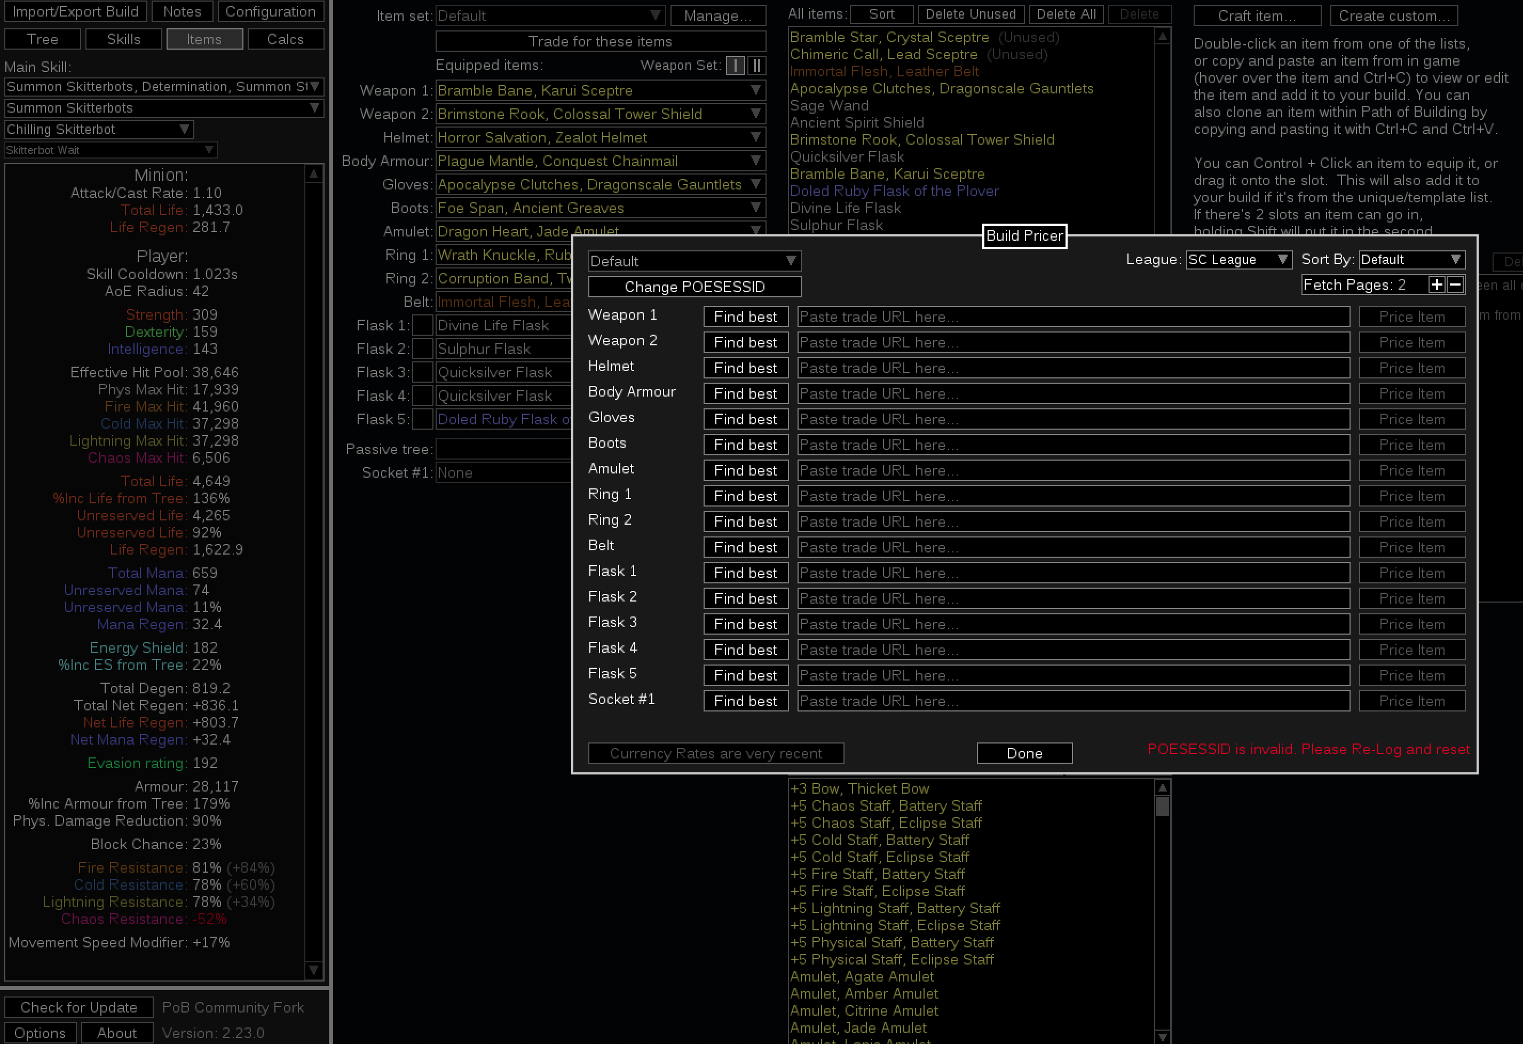Enable the Flask 3 checkbox
Viewport: 1523px width, 1044px height.
coord(423,372)
